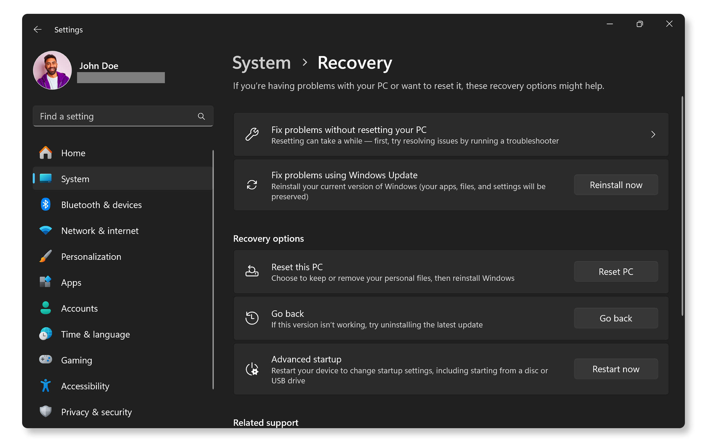Click the wrench troubleshooter icon
707x442 pixels.
point(252,135)
